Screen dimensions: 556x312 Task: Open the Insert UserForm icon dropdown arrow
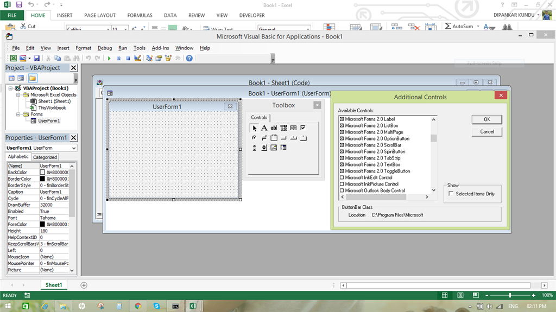pos(29,58)
